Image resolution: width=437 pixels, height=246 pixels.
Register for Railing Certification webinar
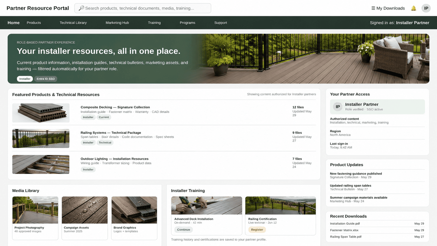pyautogui.click(x=257, y=230)
